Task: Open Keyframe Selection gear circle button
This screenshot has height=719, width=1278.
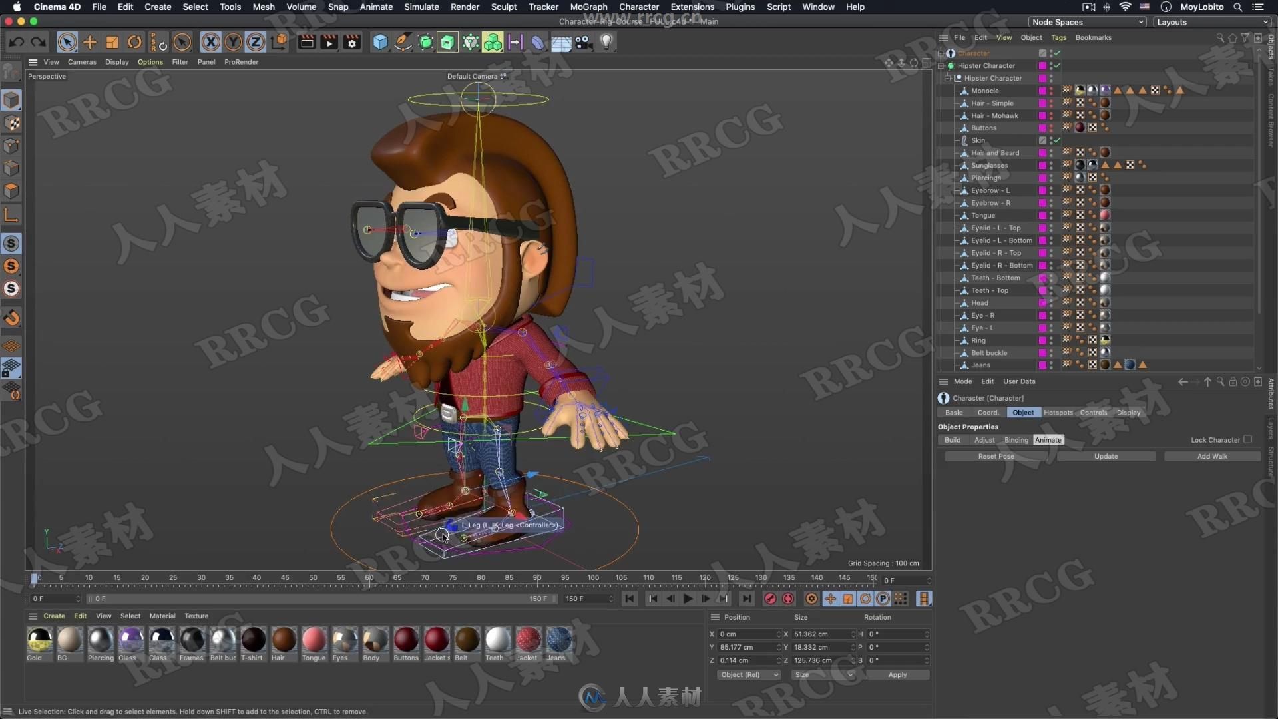Action: click(811, 599)
